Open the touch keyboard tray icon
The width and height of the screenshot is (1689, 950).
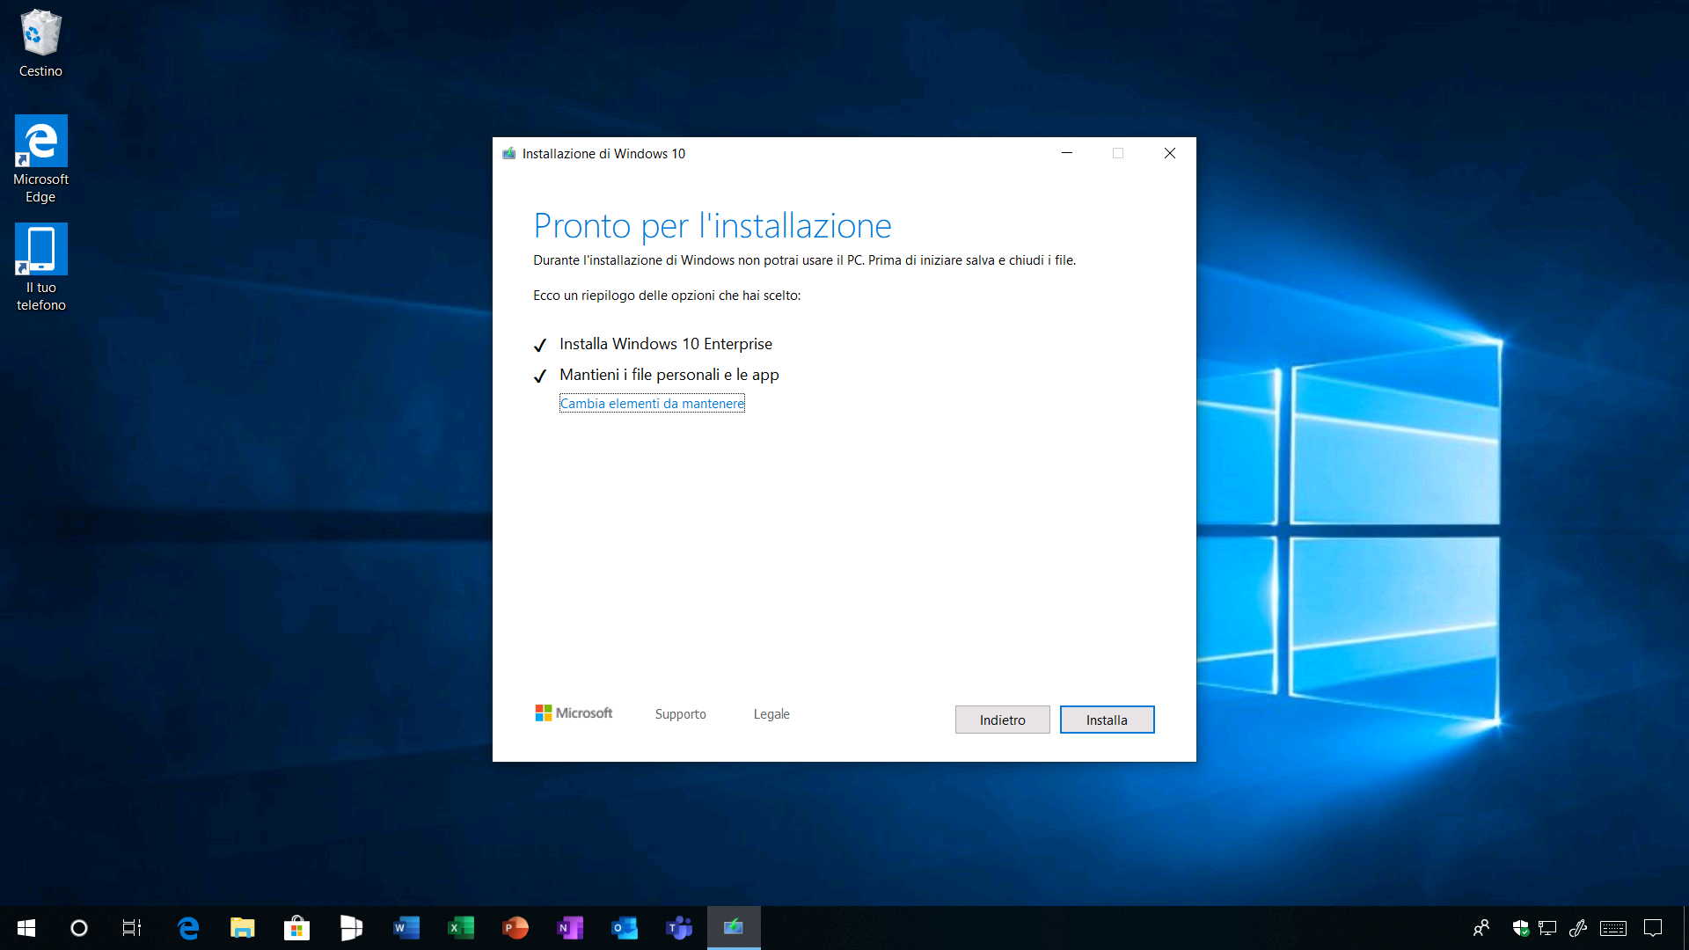1613,928
